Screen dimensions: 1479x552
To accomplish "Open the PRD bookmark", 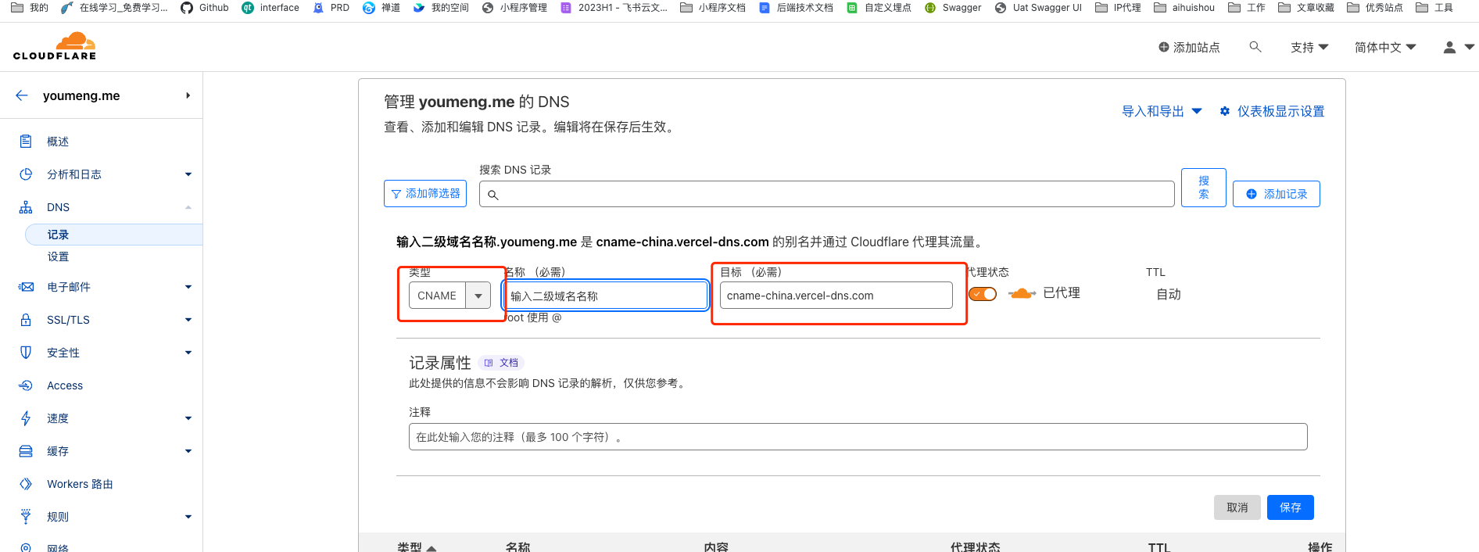I will (331, 8).
